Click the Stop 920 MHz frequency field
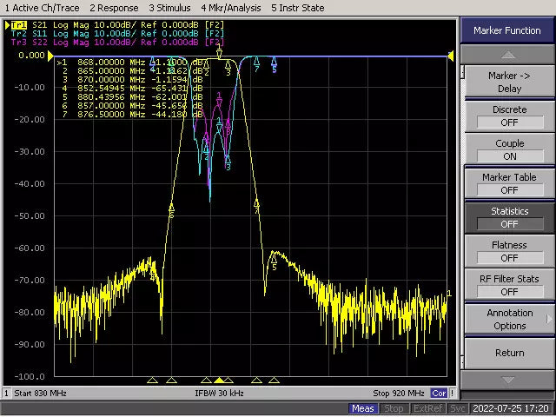Screen dimensions: 556x417 398,394
